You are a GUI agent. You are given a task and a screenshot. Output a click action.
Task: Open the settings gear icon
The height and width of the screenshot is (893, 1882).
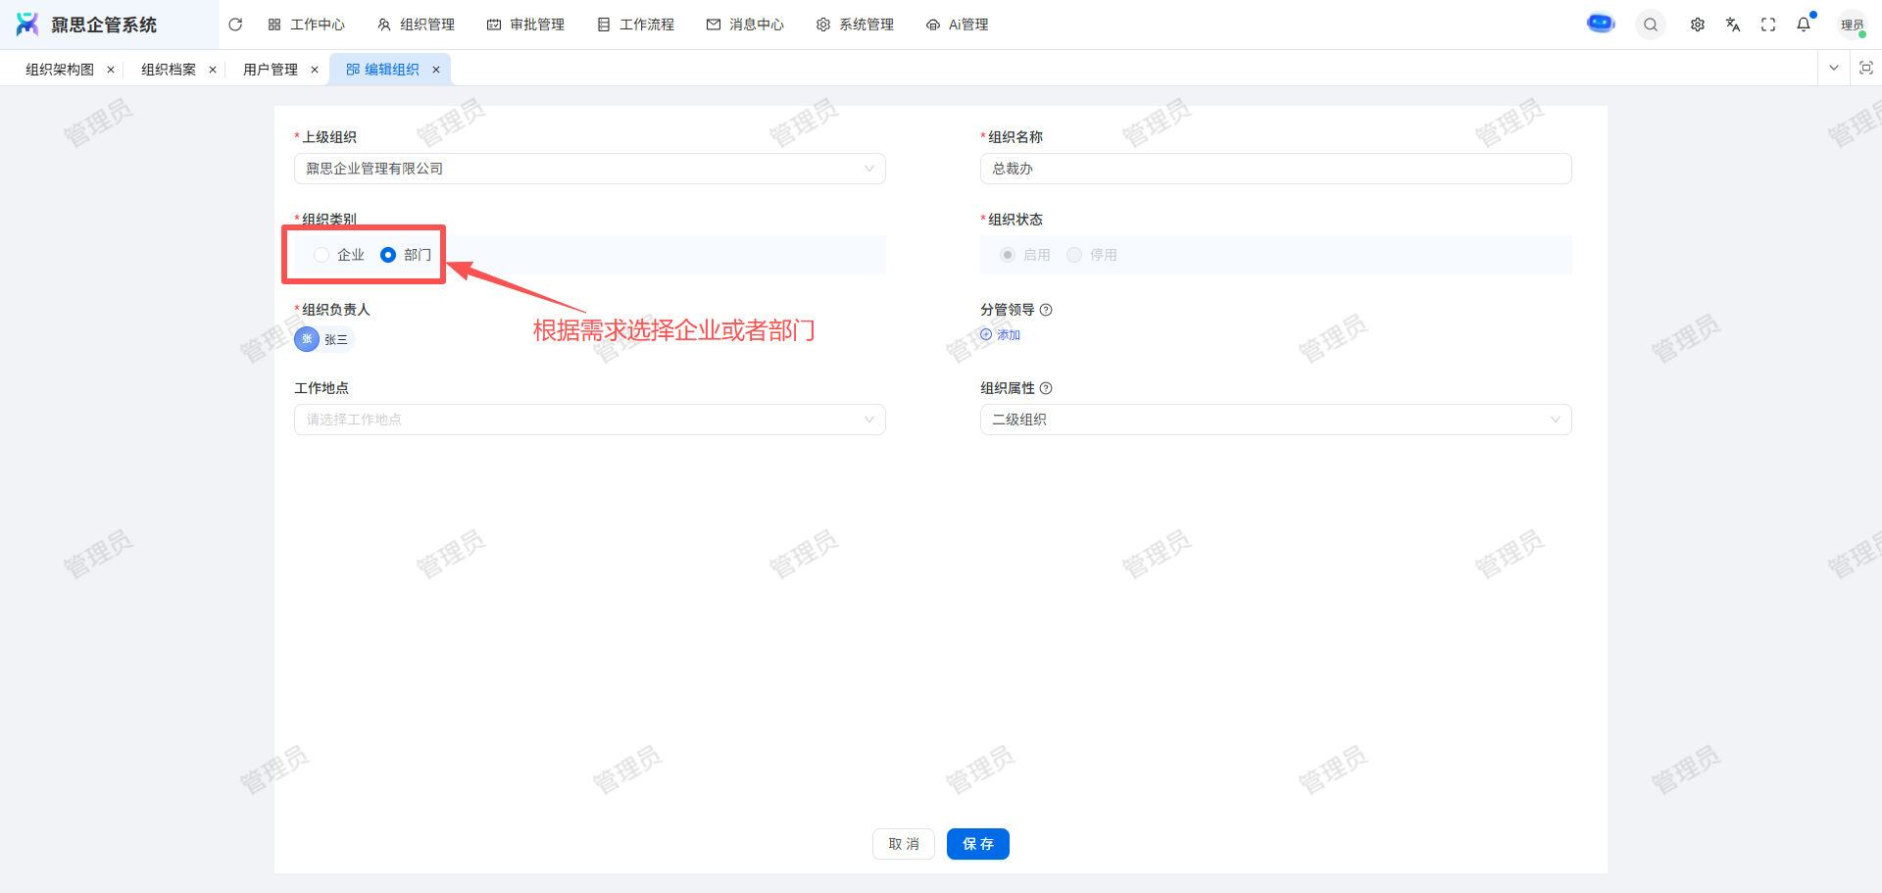tap(1698, 25)
